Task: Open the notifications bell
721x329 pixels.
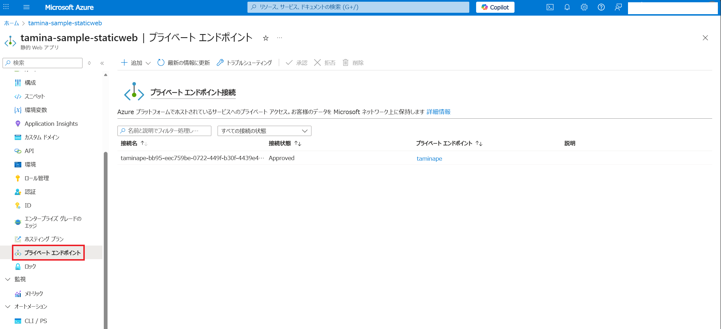Action: point(567,7)
